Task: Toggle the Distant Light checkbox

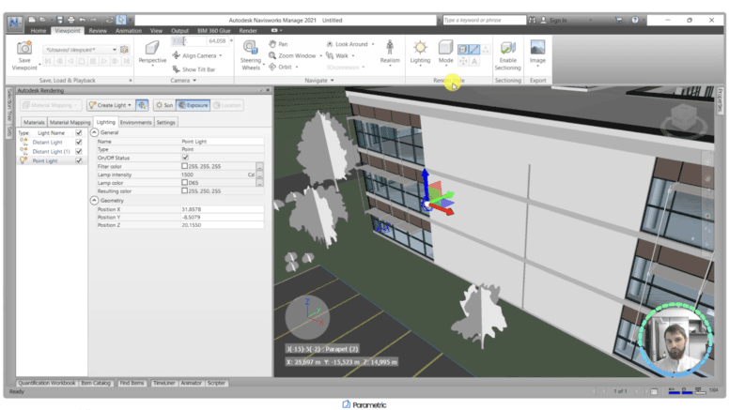Action: pos(79,142)
